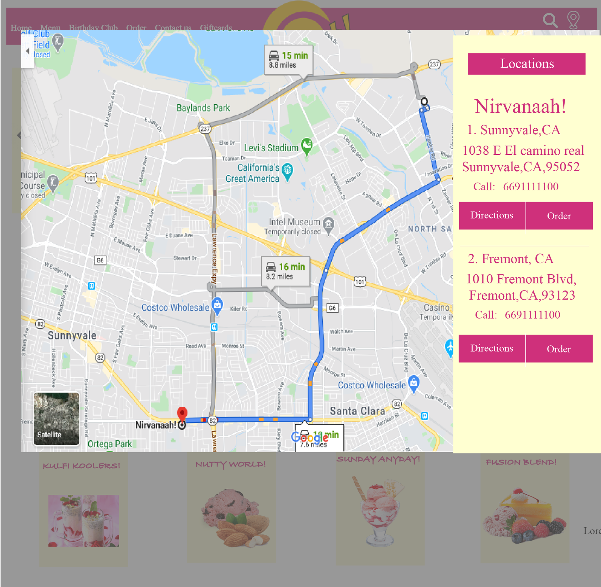601x587 pixels.
Task: Click Order for Fremont location
Action: (x=559, y=349)
